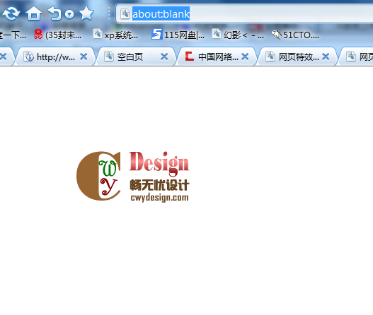This screenshot has height=315, width=373.
Task: Close the 中国网络... tab
Action: click(x=245, y=57)
